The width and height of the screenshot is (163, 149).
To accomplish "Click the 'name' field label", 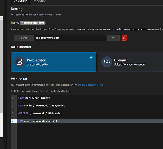I will point(24,38).
